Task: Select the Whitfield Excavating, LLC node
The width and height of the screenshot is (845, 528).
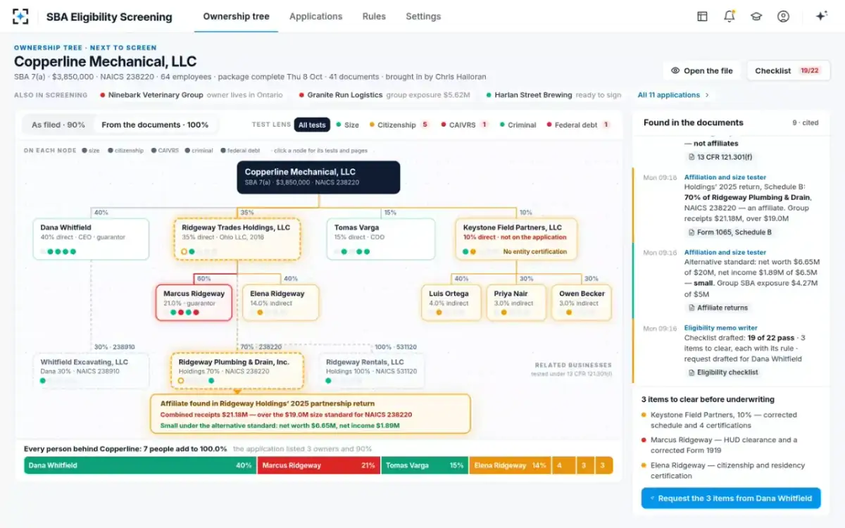Action: pyautogui.click(x=91, y=371)
